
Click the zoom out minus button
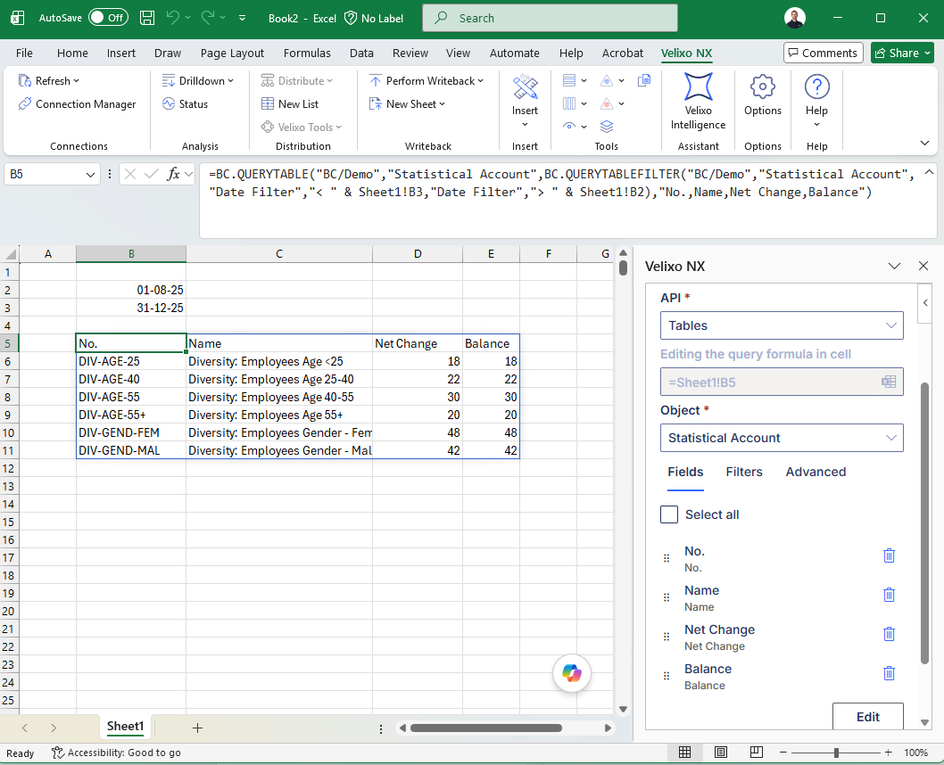[x=783, y=753]
